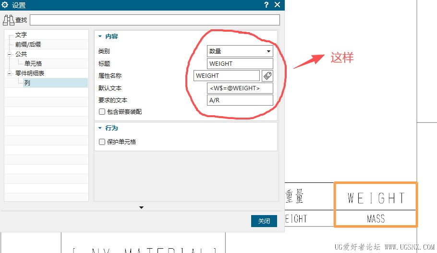Click the 默认文本 field with <W$=@WEIGHT>
The image size is (437, 253).
pos(240,88)
